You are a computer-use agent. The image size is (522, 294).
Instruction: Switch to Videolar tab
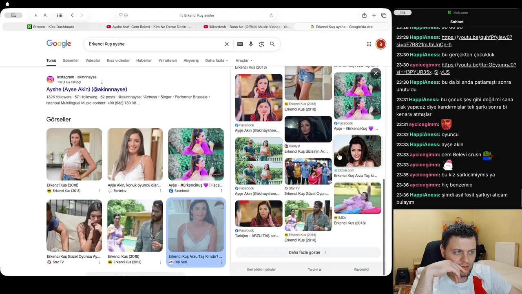[x=93, y=60]
